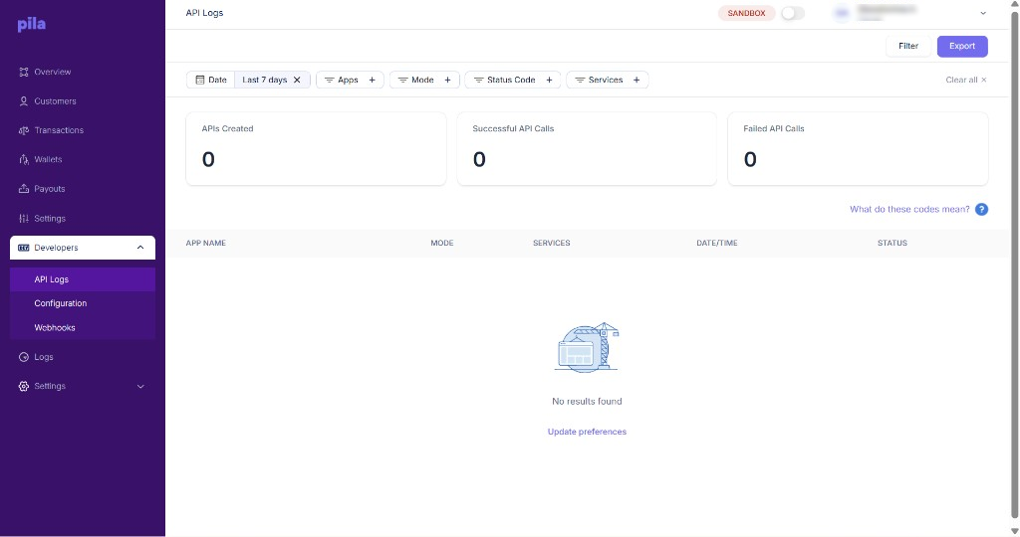Click the scrollbar down arrow

click(1014, 531)
